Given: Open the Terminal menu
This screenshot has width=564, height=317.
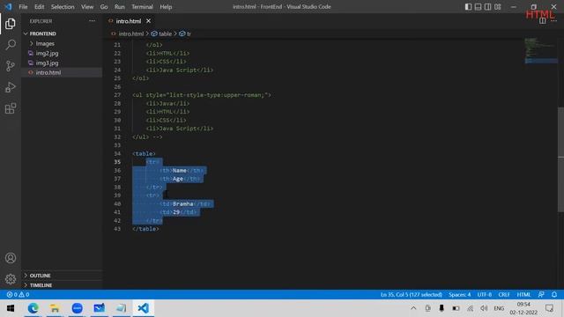Looking at the screenshot, I should pyautogui.click(x=142, y=7).
